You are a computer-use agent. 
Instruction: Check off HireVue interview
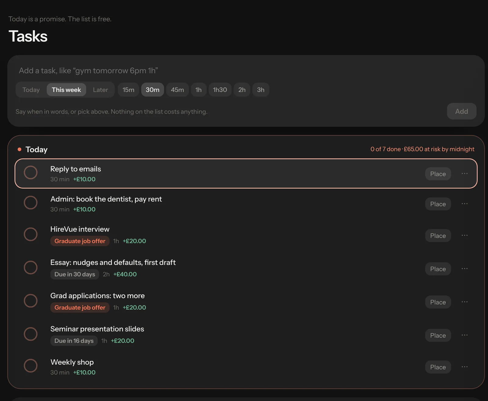click(x=31, y=234)
